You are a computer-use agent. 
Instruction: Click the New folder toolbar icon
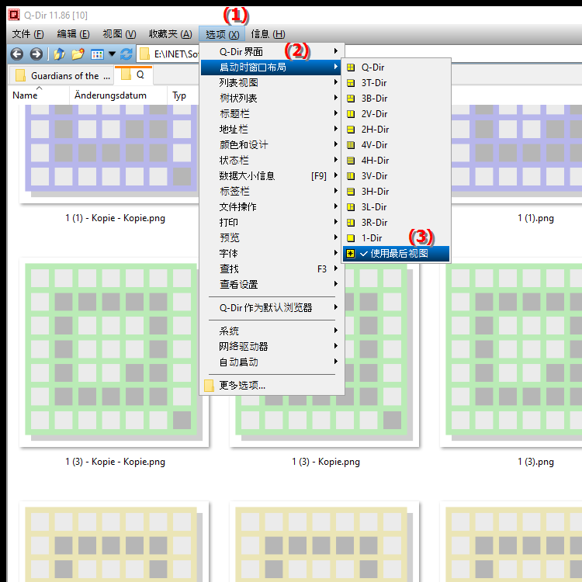[78, 54]
